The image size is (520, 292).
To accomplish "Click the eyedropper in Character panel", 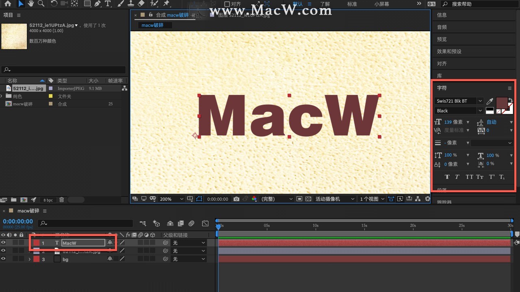I will point(490,101).
